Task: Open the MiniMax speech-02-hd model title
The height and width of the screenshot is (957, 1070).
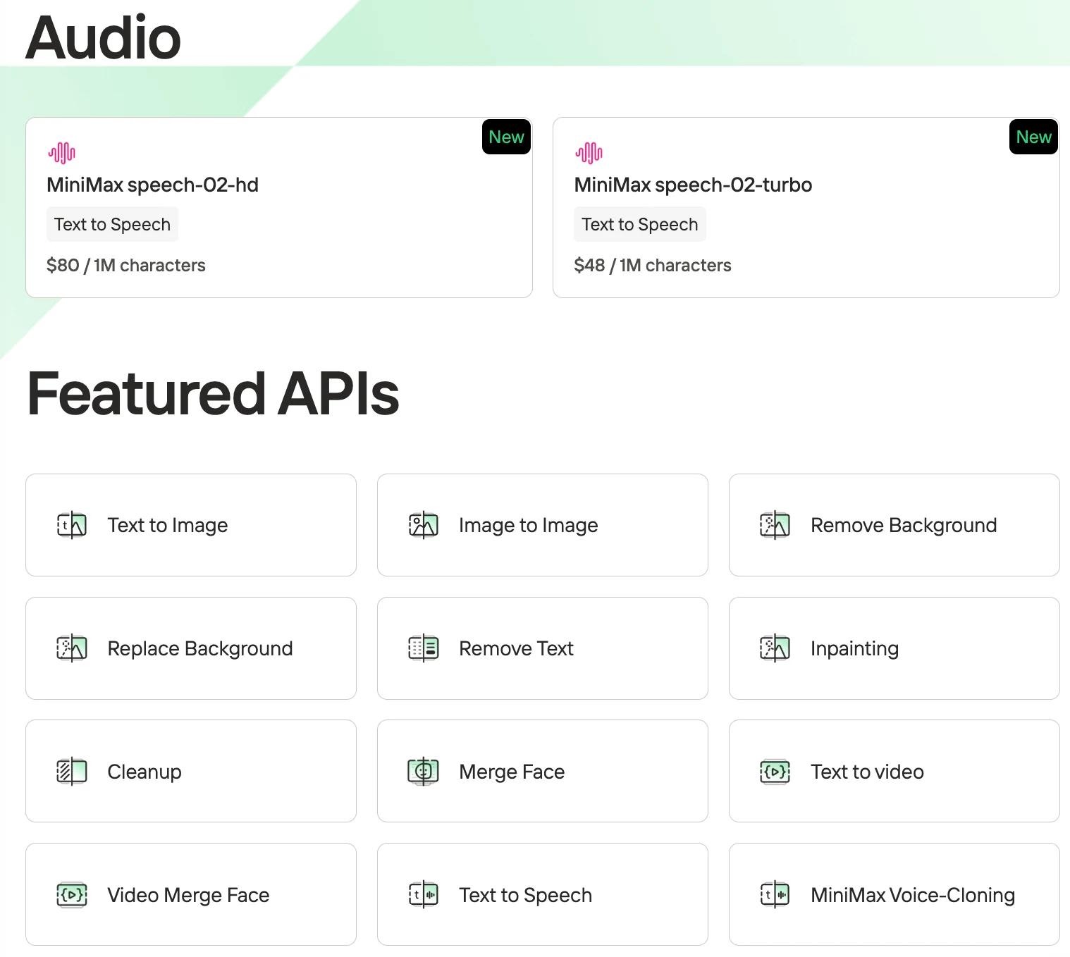Action: (152, 185)
